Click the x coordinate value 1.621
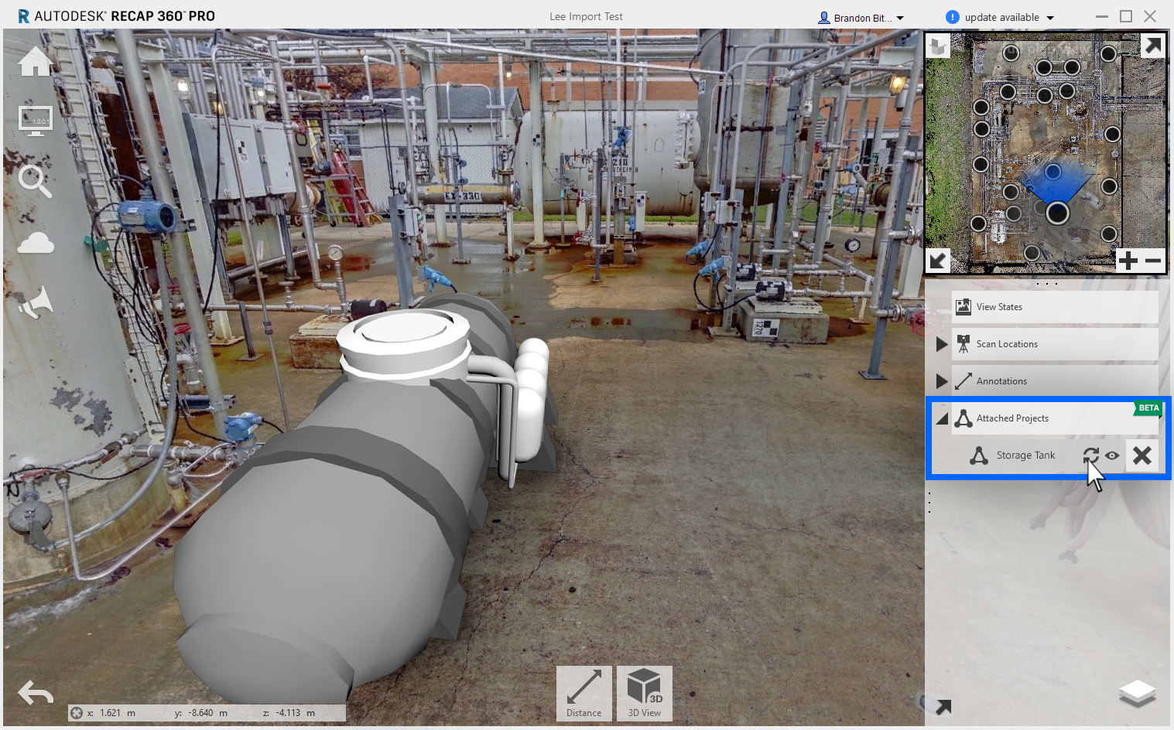1174x730 pixels. tap(110, 713)
